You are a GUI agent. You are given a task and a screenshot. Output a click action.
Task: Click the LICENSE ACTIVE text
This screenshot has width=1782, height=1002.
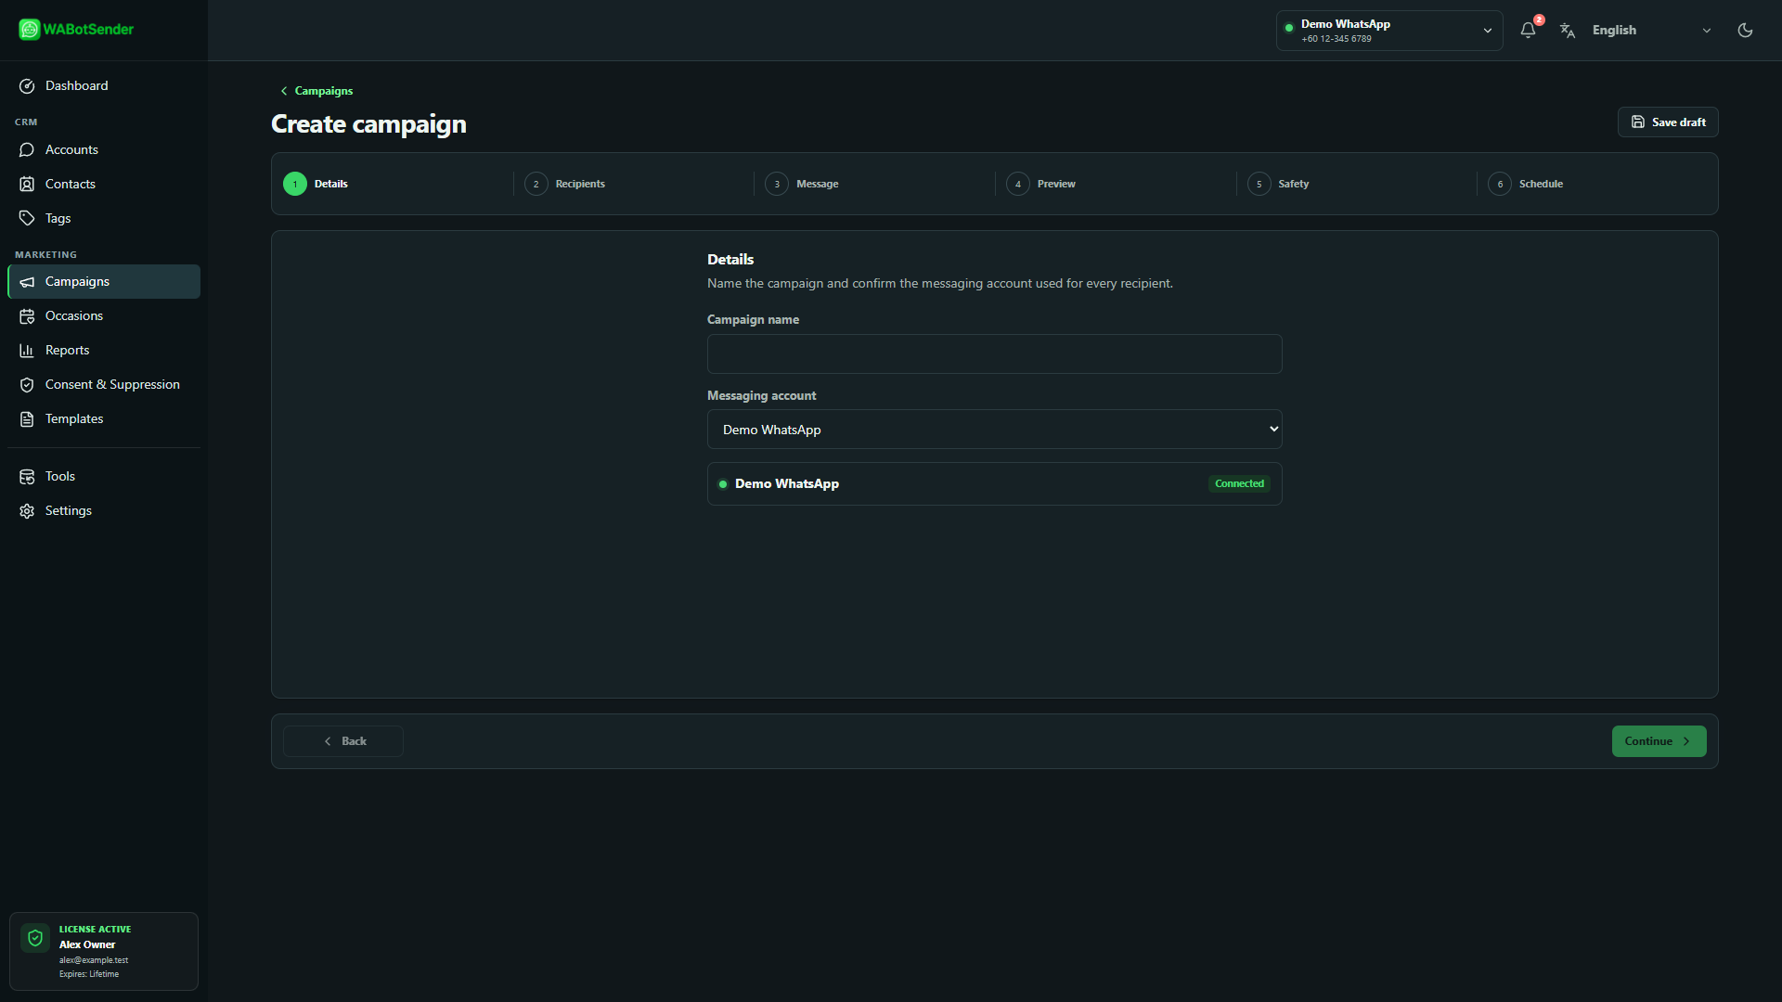point(95,929)
